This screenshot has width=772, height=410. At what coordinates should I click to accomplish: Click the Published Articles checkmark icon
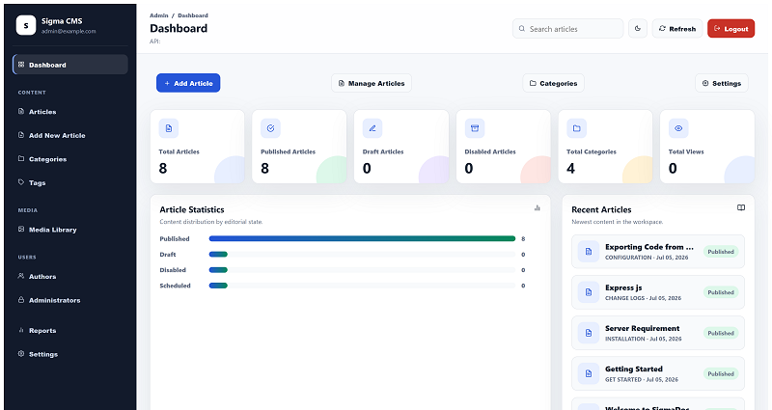(x=270, y=128)
